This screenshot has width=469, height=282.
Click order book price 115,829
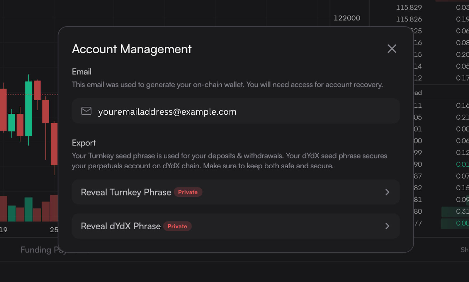(x=409, y=7)
